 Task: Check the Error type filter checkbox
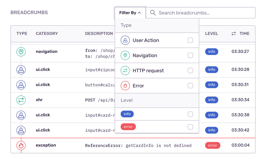pyautogui.click(x=190, y=86)
